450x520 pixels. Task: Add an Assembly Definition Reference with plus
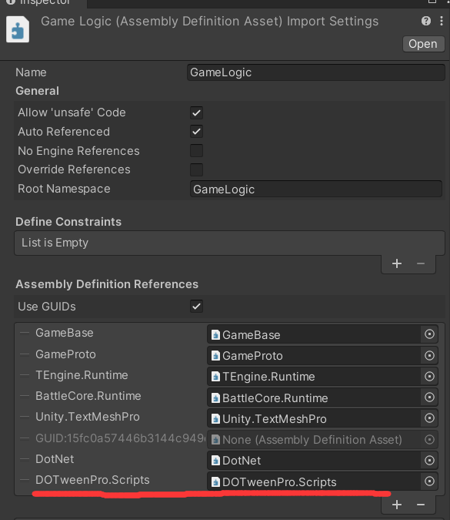397,505
